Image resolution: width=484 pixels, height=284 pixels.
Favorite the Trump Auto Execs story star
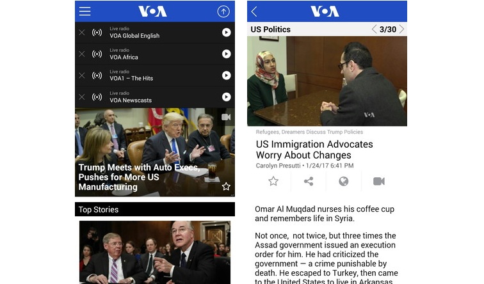(226, 186)
